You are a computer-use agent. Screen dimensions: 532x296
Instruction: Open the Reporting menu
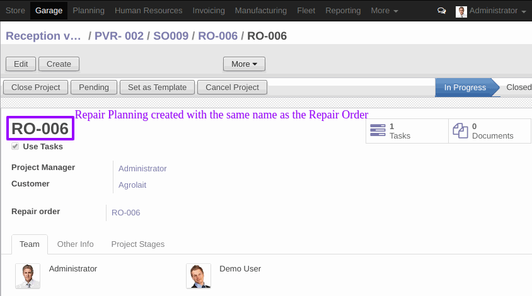click(x=343, y=11)
